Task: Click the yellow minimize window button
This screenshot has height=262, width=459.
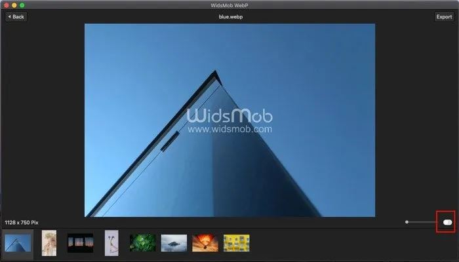Action: point(14,5)
